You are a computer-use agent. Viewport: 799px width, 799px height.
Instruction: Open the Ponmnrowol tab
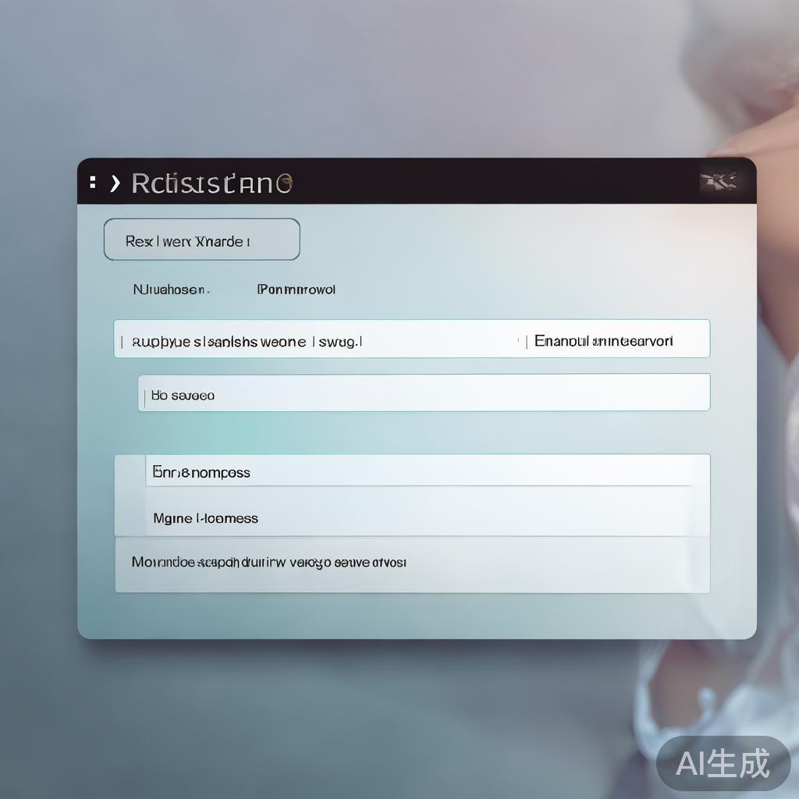click(x=296, y=290)
